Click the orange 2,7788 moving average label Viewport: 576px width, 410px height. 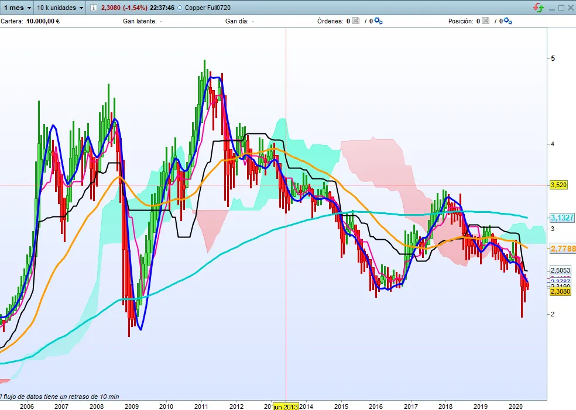click(x=563, y=249)
